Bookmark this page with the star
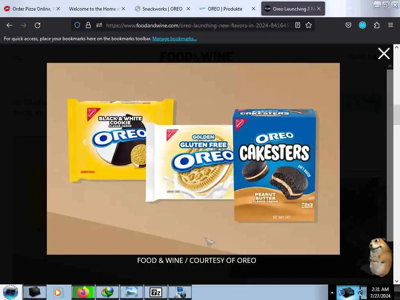The height and width of the screenshot is (300, 400). pyautogui.click(x=309, y=25)
